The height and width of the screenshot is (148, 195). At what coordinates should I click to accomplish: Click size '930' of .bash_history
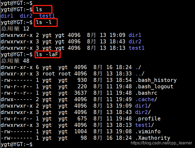pyautogui.click(x=82, y=80)
